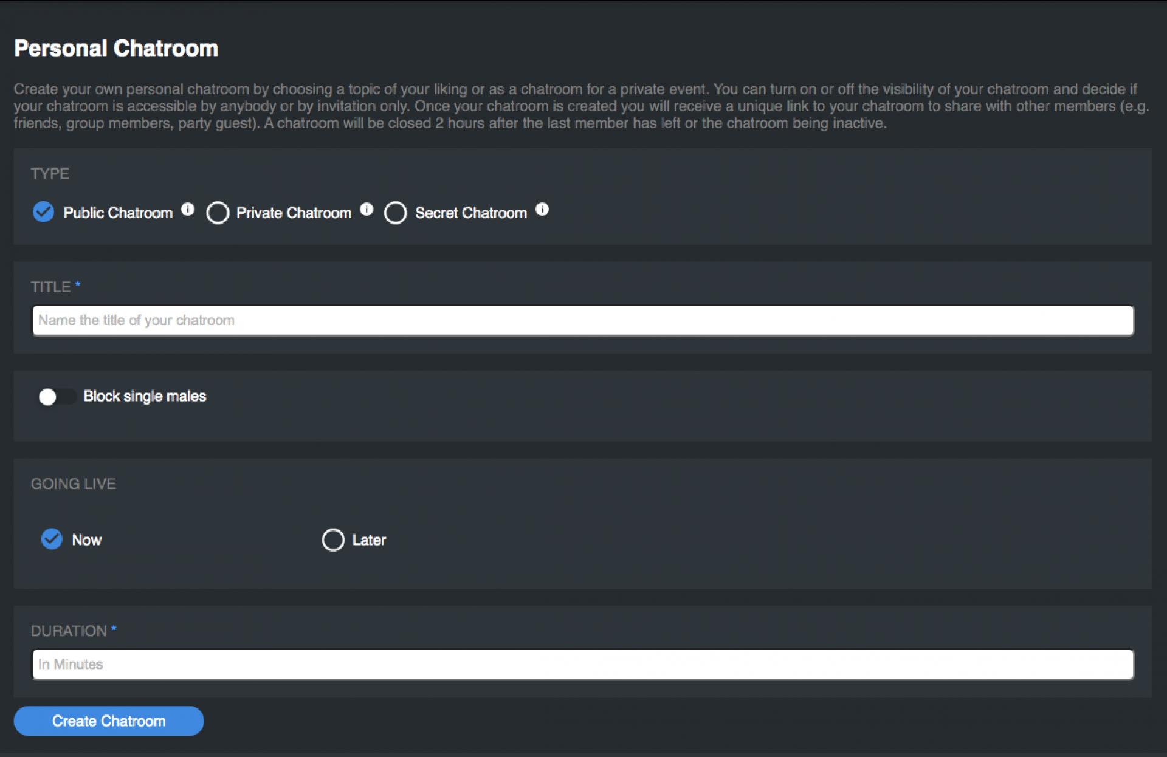Viewport: 1167px width, 757px height.
Task: Click info icon beside Secret Chatroom
Action: [x=542, y=210]
